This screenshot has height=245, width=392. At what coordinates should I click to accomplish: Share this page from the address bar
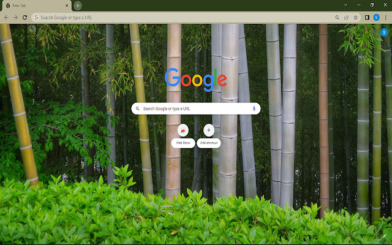(x=346, y=18)
